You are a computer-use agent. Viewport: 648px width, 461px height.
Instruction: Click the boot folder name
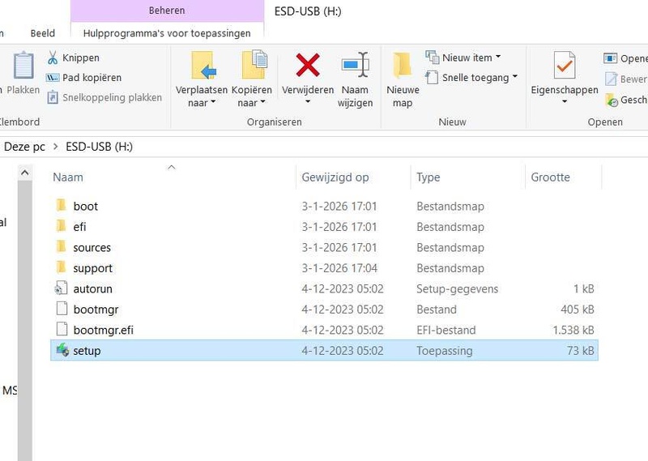86,206
